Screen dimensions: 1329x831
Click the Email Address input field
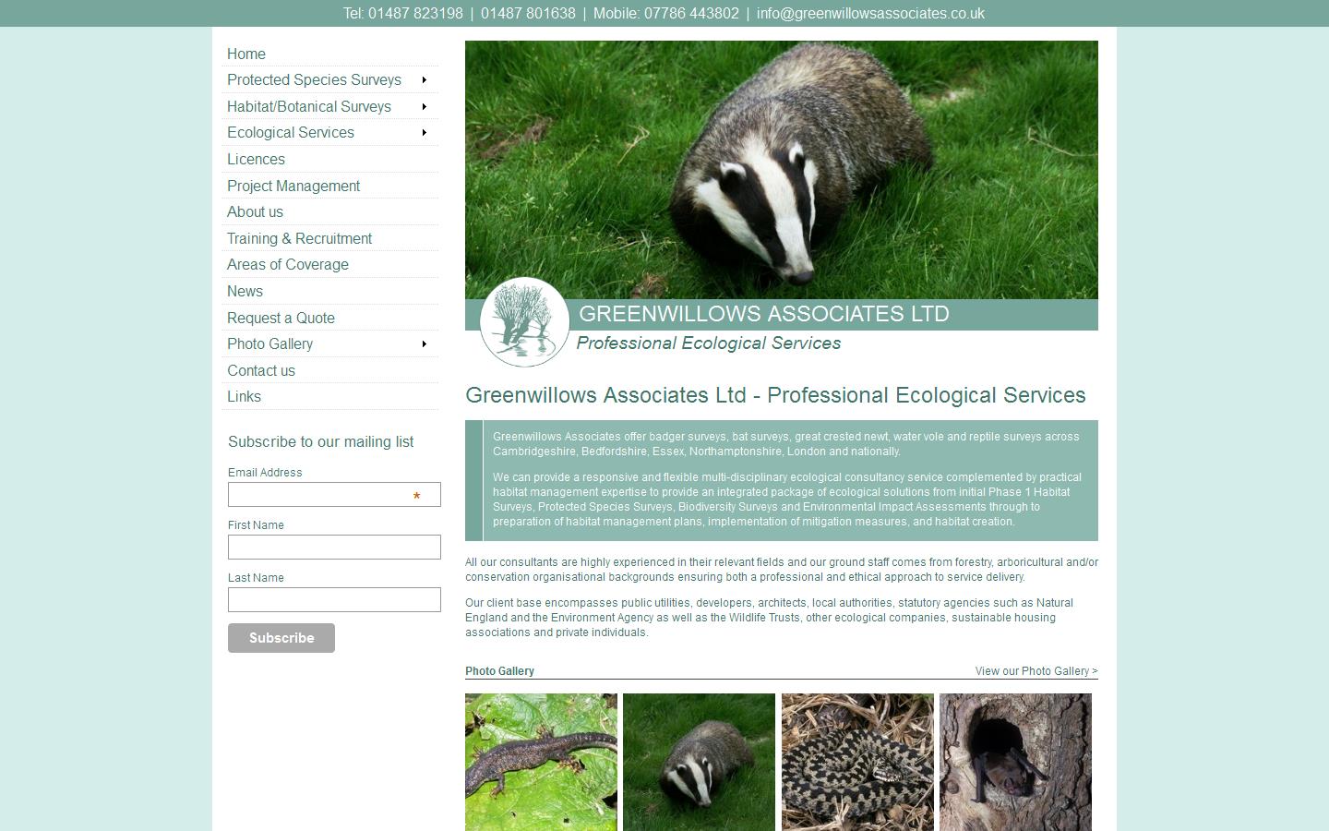(334, 495)
